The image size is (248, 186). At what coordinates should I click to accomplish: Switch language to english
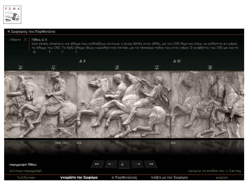pos(222,178)
